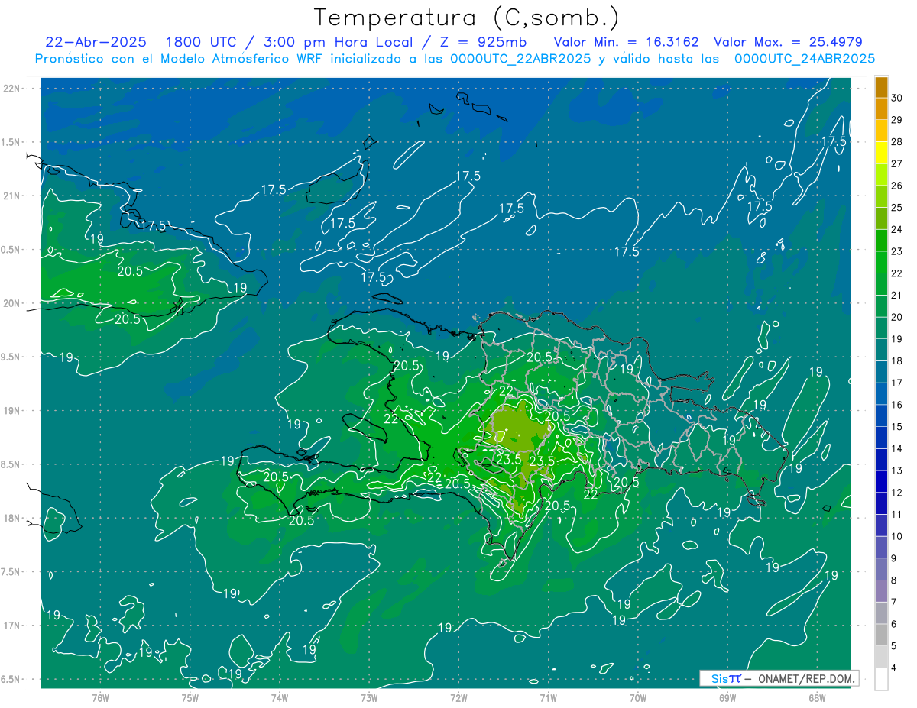917x708 pixels.
Task: Click the '7.5N' latitude axis label
Action: click(10, 572)
